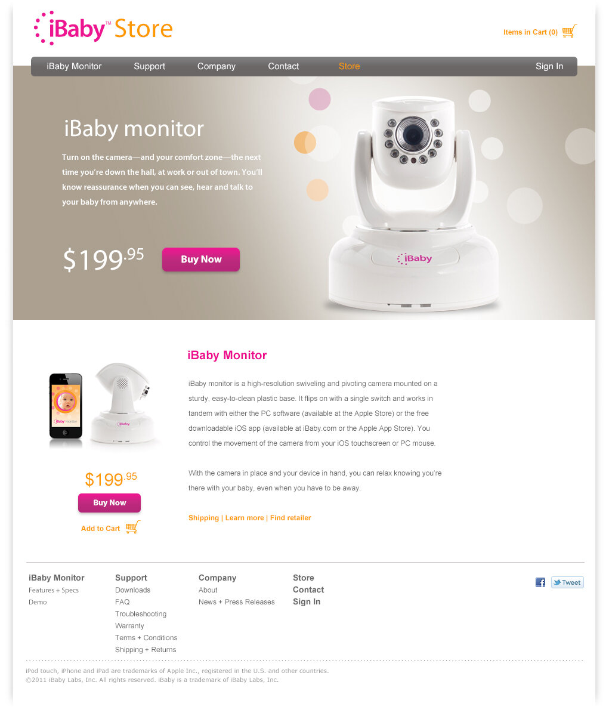Click the large Buy Now banner button
Image resolution: width=609 pixels, height=716 pixels.
pyautogui.click(x=201, y=260)
